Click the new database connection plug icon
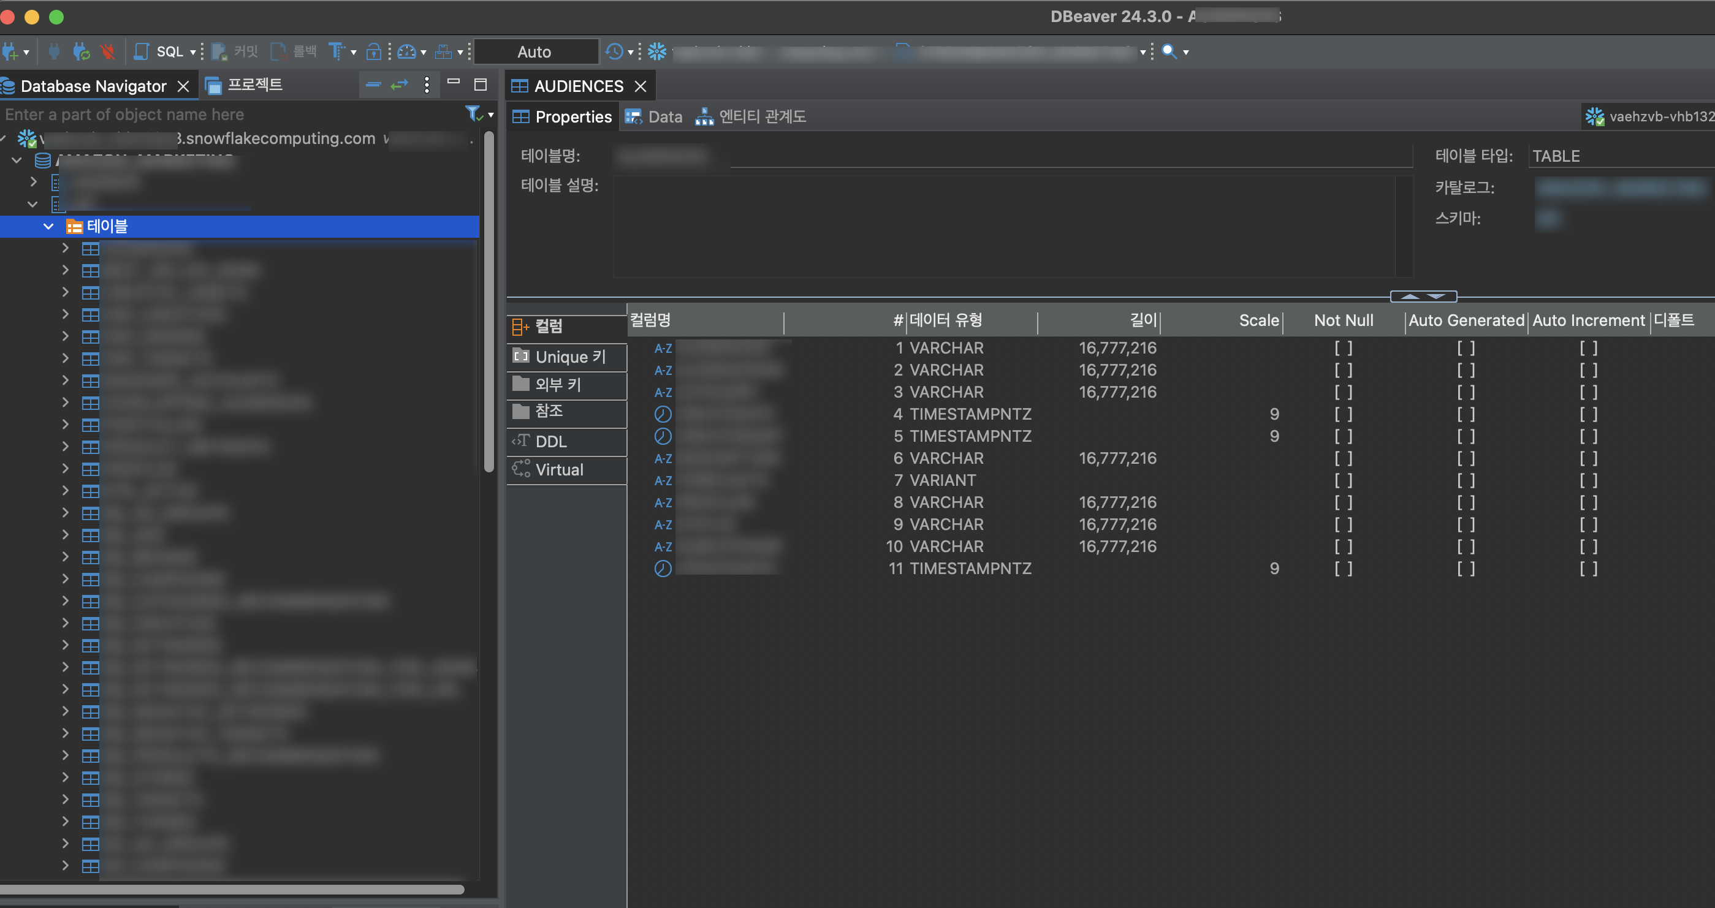The width and height of the screenshot is (1715, 908). pos(9,51)
